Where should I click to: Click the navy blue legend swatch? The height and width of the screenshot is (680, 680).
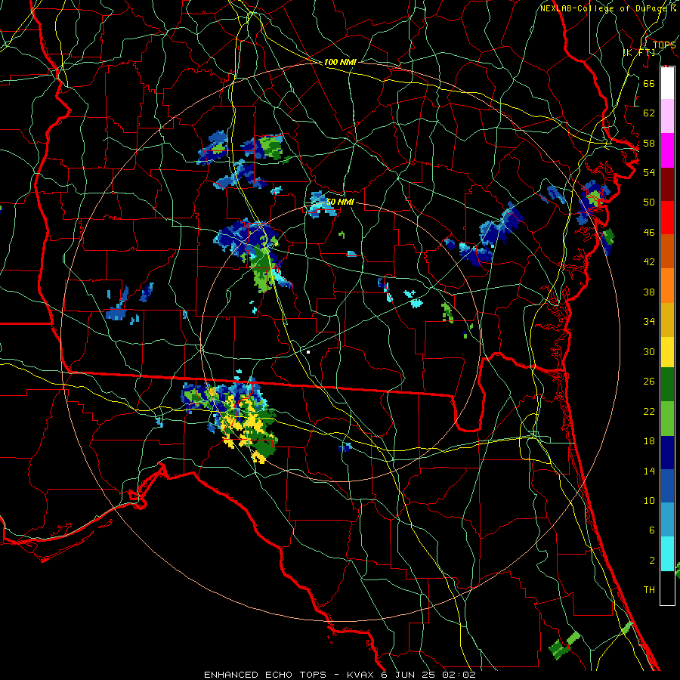tap(667, 453)
